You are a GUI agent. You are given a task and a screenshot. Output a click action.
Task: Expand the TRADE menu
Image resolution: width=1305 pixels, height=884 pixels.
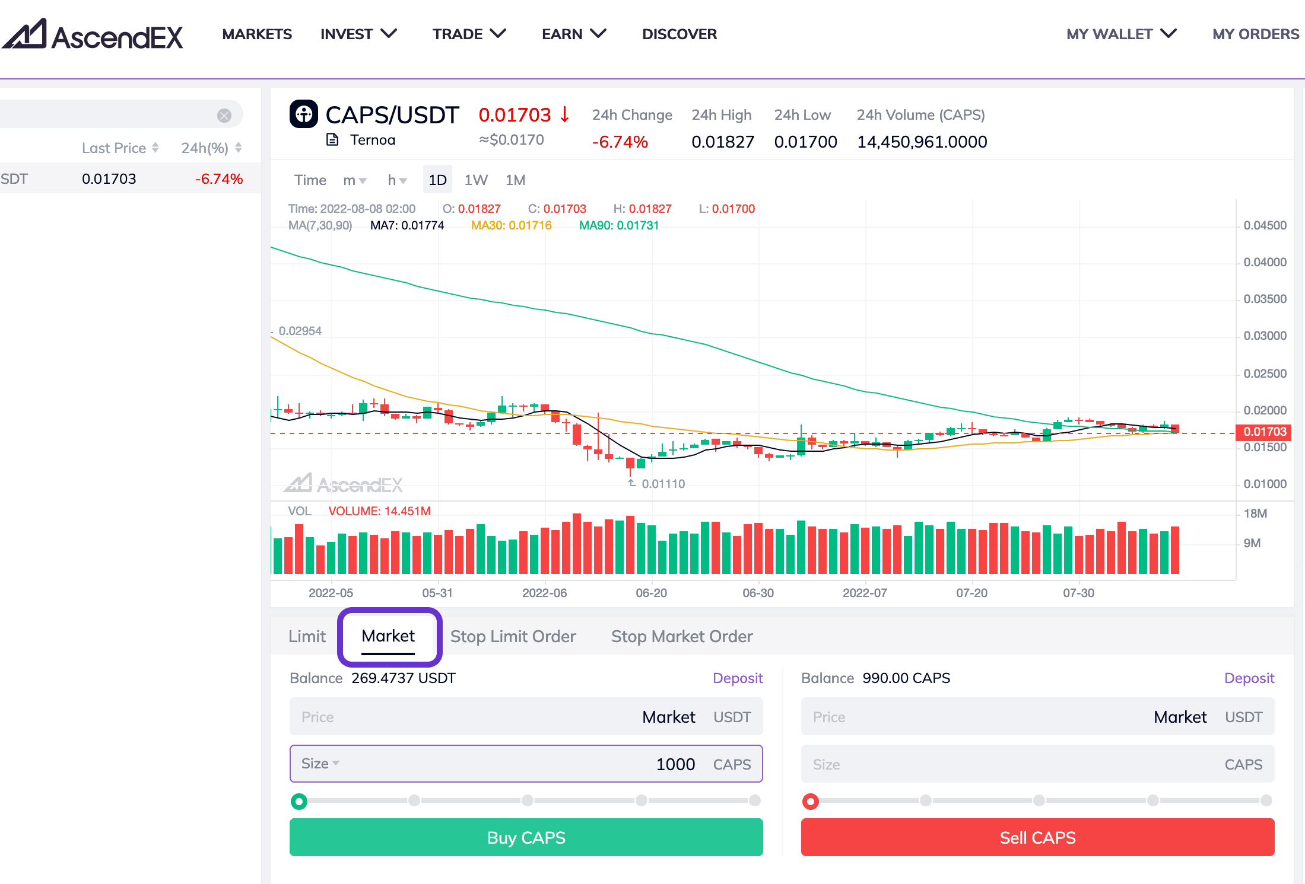[x=469, y=34]
